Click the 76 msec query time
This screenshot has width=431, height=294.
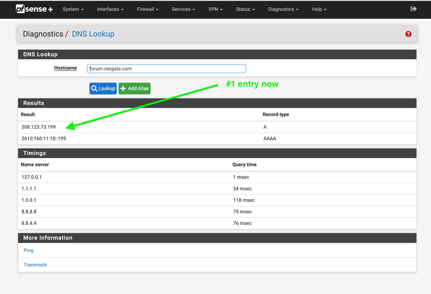[x=243, y=223]
